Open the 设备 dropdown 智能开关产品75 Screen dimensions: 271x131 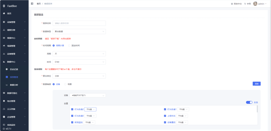[x=88, y=95]
